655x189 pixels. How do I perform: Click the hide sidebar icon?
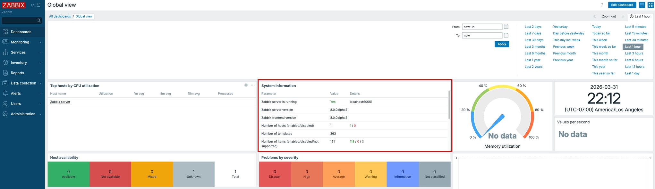point(39,5)
